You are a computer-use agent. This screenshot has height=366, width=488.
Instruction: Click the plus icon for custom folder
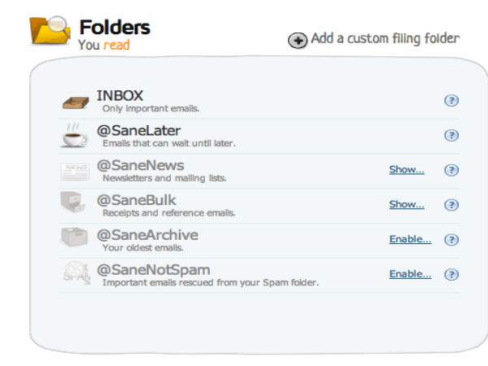point(298,40)
